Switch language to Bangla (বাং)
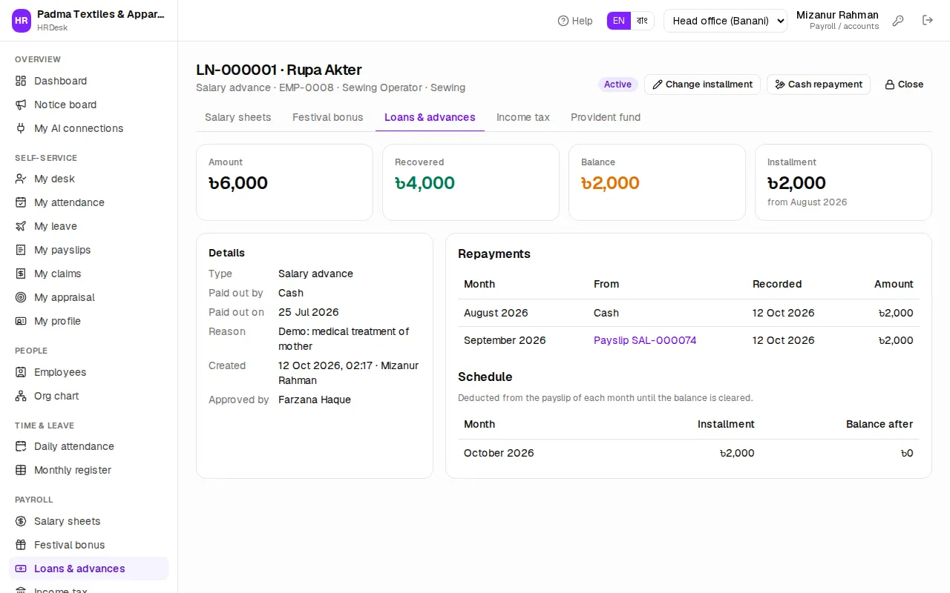 click(x=643, y=21)
